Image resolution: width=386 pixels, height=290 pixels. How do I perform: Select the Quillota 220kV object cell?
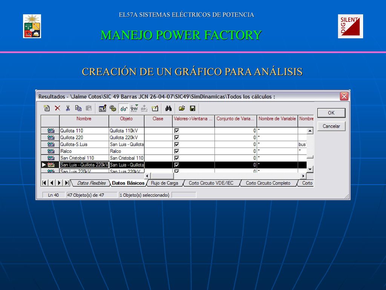[127, 137]
